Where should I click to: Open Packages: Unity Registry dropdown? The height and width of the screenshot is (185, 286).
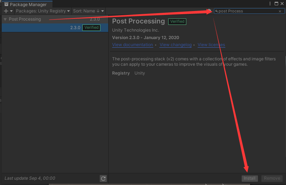pos(43,11)
